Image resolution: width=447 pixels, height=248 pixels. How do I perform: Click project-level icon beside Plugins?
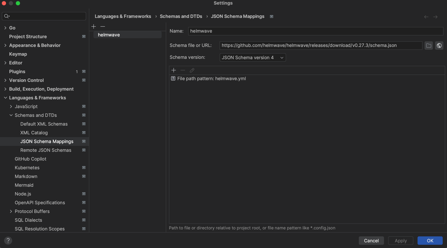point(84,71)
